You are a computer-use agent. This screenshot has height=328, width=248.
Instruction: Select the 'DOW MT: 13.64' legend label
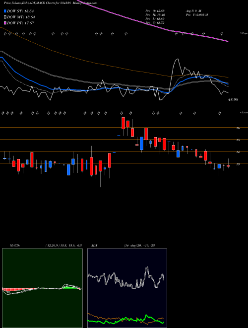pyautogui.click(x=21, y=17)
